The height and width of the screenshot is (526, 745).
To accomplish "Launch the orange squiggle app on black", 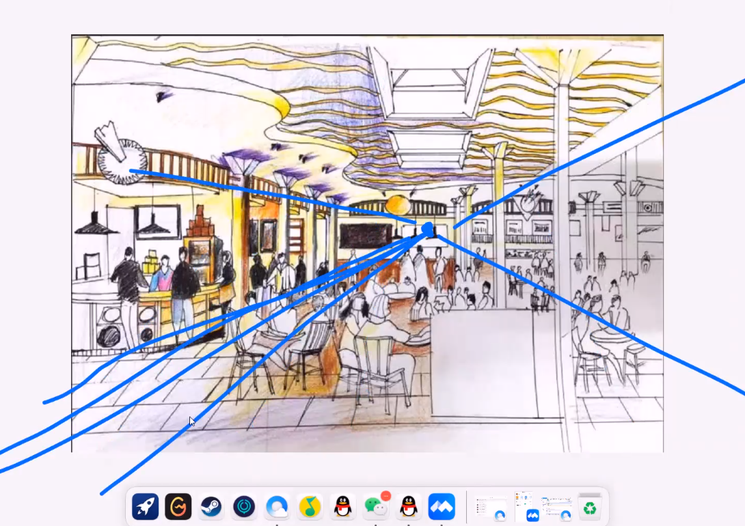I will coord(178,507).
